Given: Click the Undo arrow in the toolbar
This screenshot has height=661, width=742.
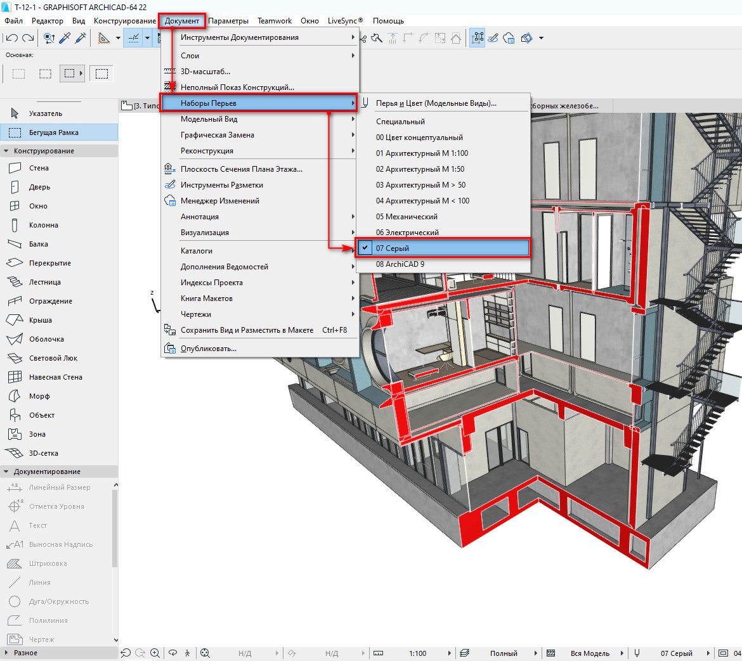Looking at the screenshot, I should [x=11, y=39].
